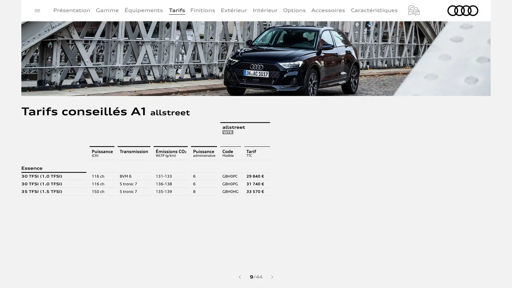Click the WFR badge under allstreet

227,132
